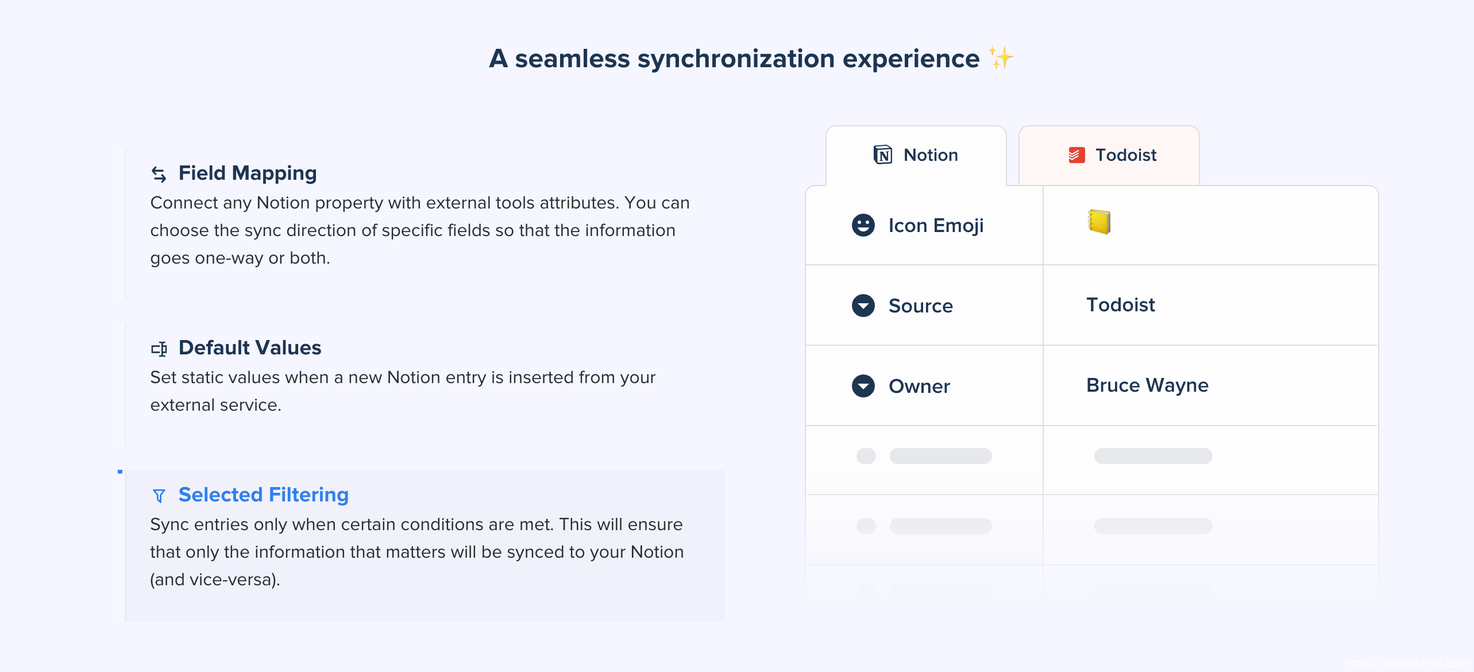
Task: Expand the Source dropdown arrow
Action: 863,306
